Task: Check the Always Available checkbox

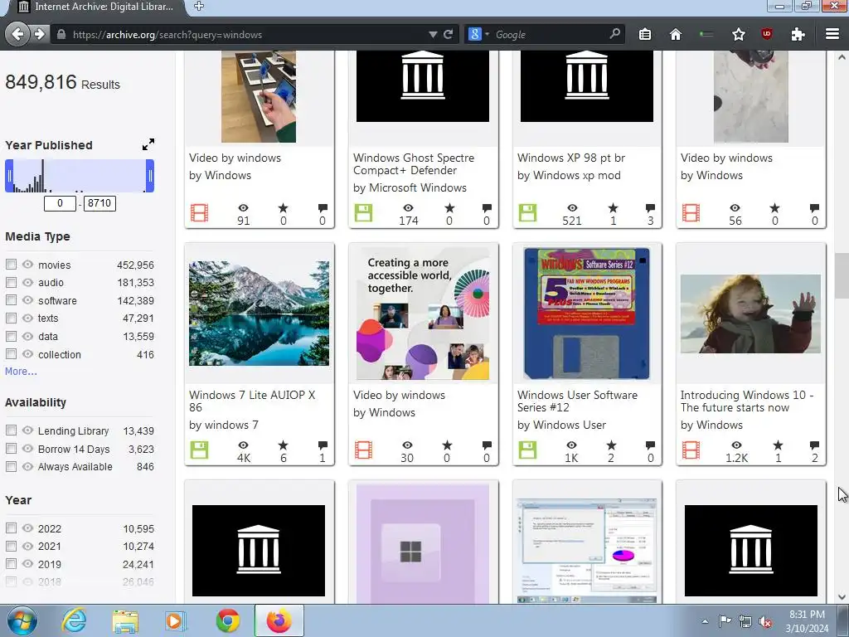Action: click(11, 466)
